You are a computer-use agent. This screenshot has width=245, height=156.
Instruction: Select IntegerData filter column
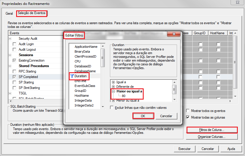(83, 100)
